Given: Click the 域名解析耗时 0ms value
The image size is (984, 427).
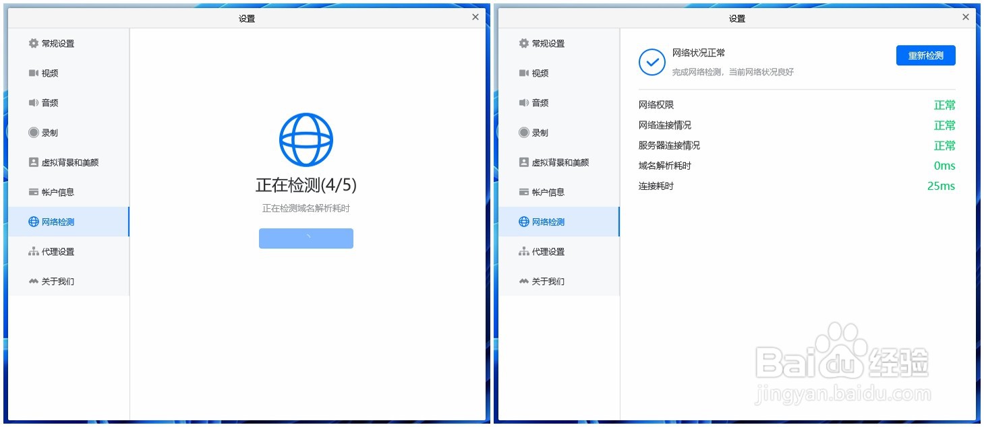Looking at the screenshot, I should pyautogui.click(x=946, y=166).
